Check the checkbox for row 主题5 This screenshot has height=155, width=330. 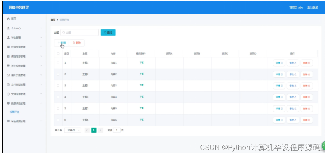(58, 108)
